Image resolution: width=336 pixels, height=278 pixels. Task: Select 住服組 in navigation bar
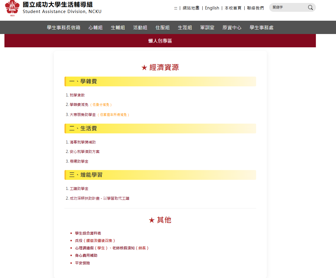[163, 28]
